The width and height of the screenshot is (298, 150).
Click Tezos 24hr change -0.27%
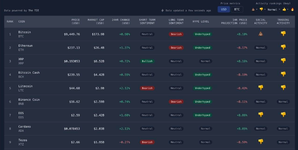coord(125,142)
